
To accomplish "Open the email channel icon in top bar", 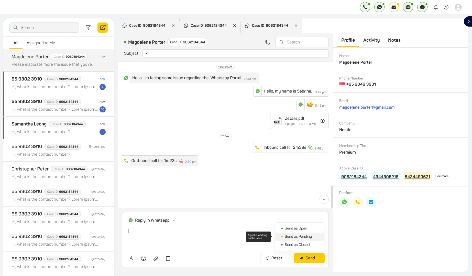I will (394, 7).
